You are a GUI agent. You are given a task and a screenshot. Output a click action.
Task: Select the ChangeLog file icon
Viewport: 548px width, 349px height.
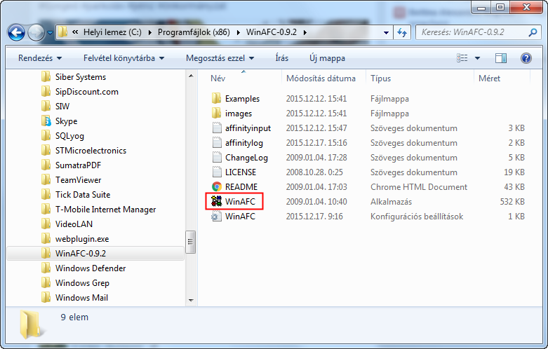pyautogui.click(x=217, y=158)
